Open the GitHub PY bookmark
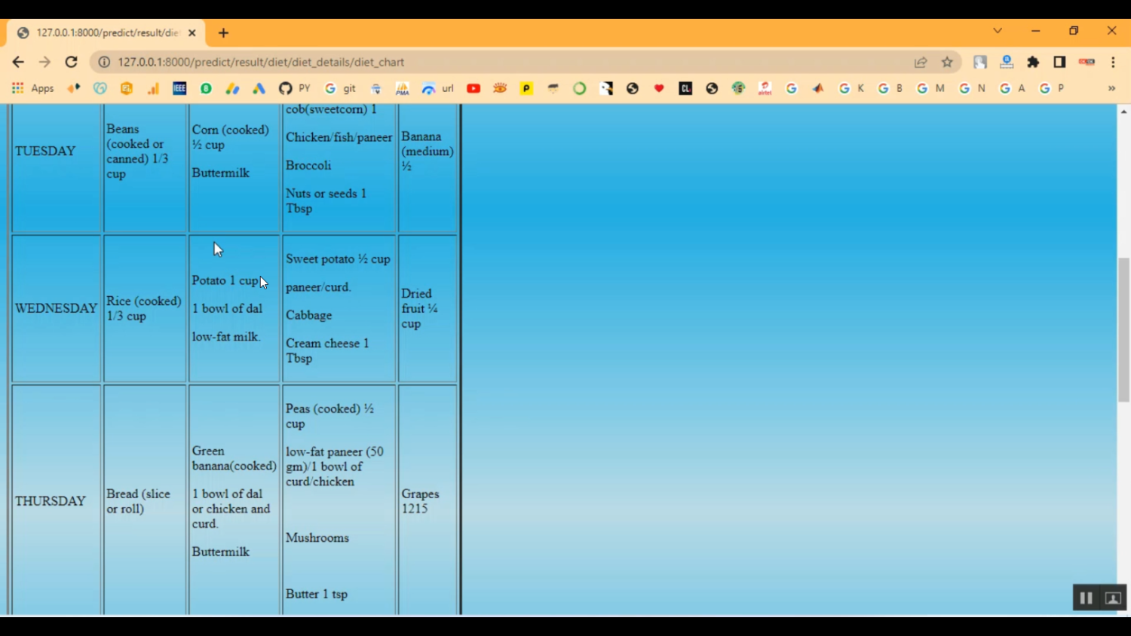Viewport: 1131px width, 636px height. [x=294, y=88]
